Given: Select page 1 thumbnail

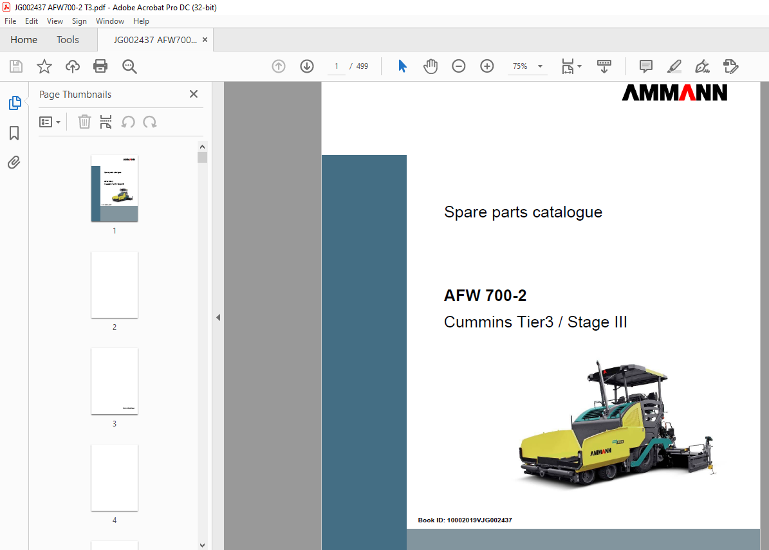Looking at the screenshot, I should [x=115, y=188].
